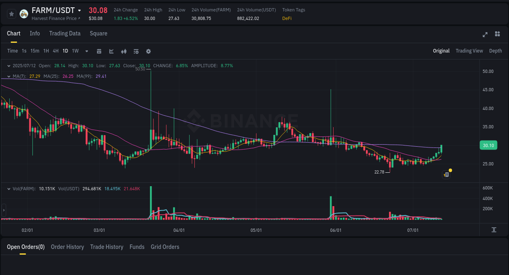Open the Harvest Finance Price link
The image size is (509, 275).
click(56, 18)
